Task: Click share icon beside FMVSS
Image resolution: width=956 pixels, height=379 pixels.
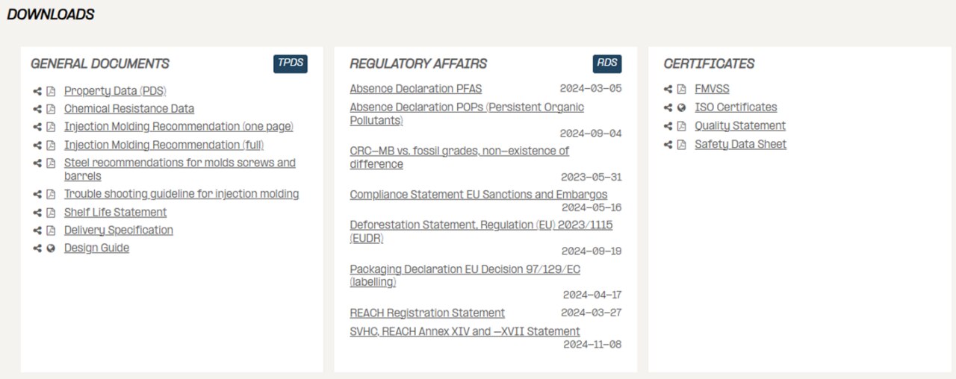Action: pyautogui.click(x=668, y=89)
